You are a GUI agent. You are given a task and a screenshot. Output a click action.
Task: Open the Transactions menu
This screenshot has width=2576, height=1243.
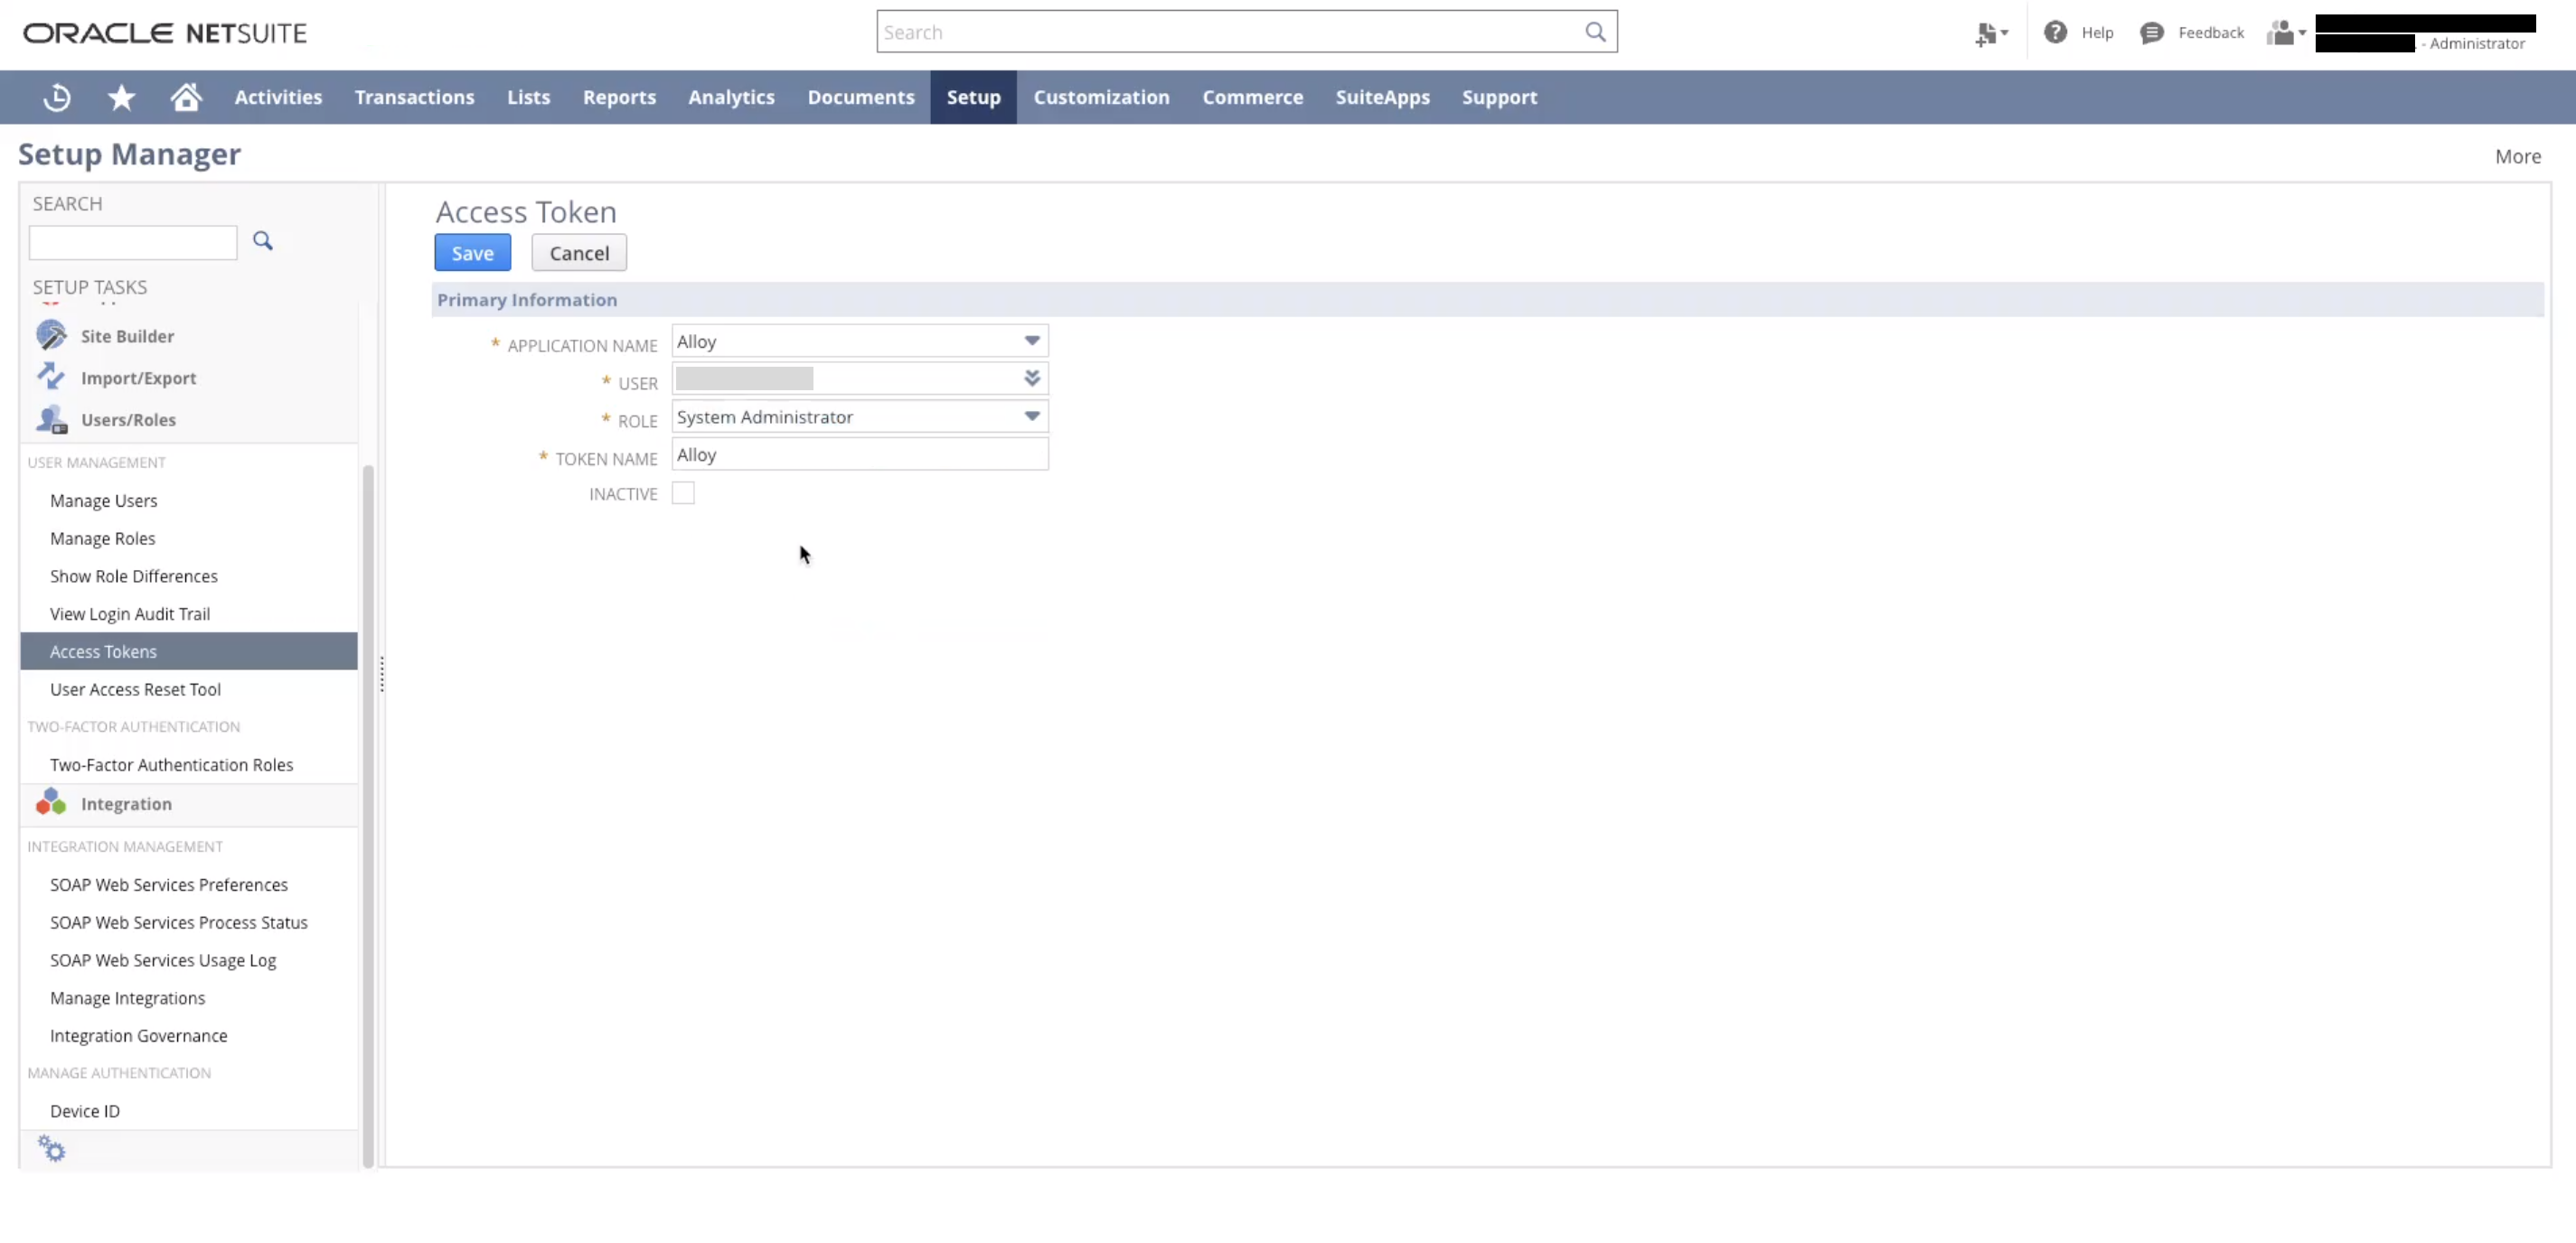[414, 97]
